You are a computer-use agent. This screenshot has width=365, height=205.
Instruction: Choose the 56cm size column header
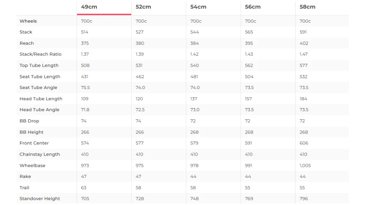pos(253,7)
